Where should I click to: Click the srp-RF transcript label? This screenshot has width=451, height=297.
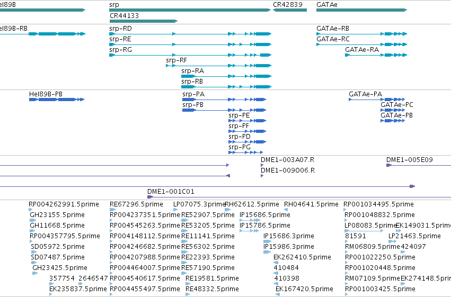[x=176, y=60]
